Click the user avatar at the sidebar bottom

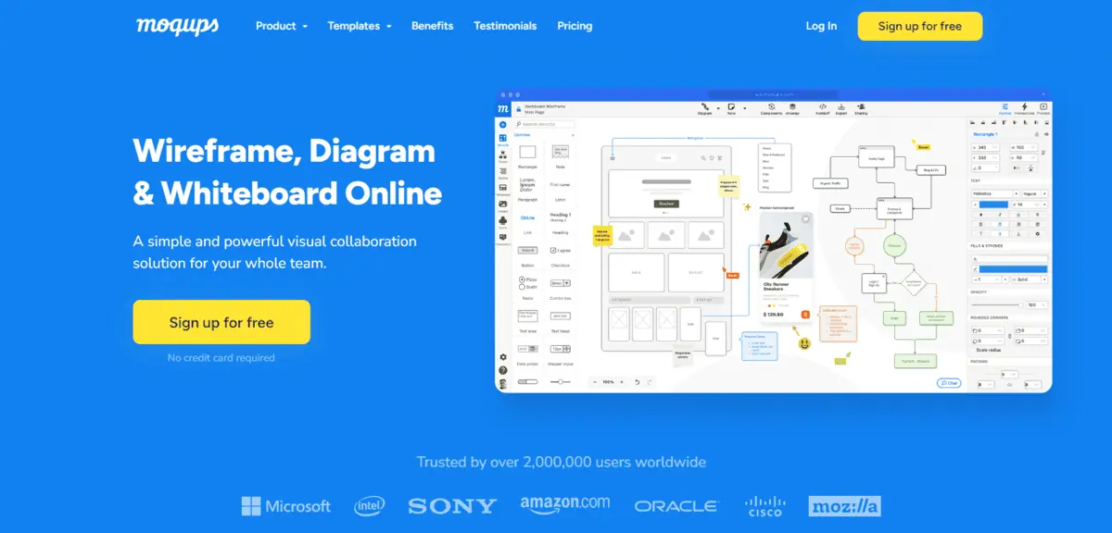503,384
